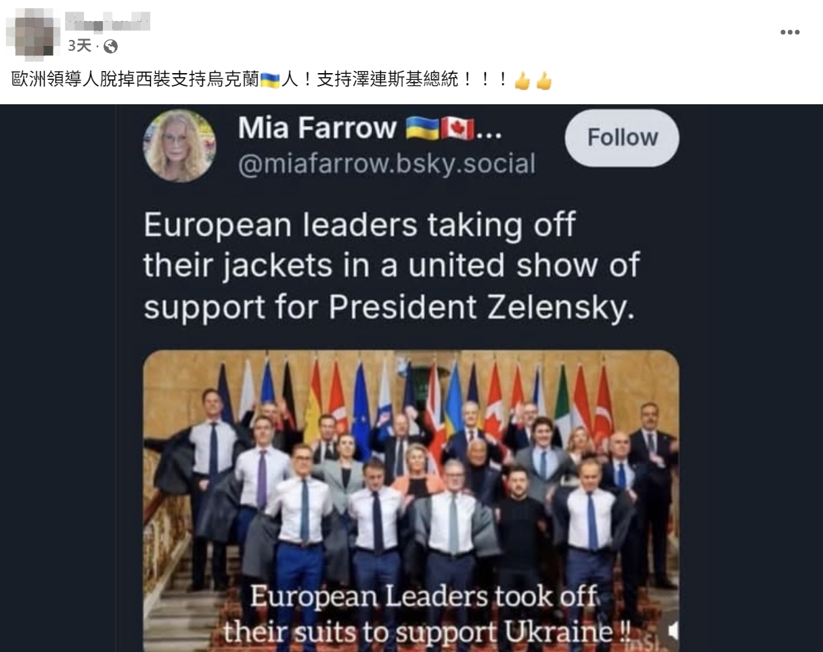The height and width of the screenshot is (652, 823).
Task: Click the Follow button
Action: (622, 137)
